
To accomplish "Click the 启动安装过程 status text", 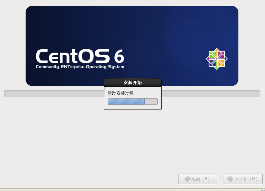I will (x=121, y=93).
